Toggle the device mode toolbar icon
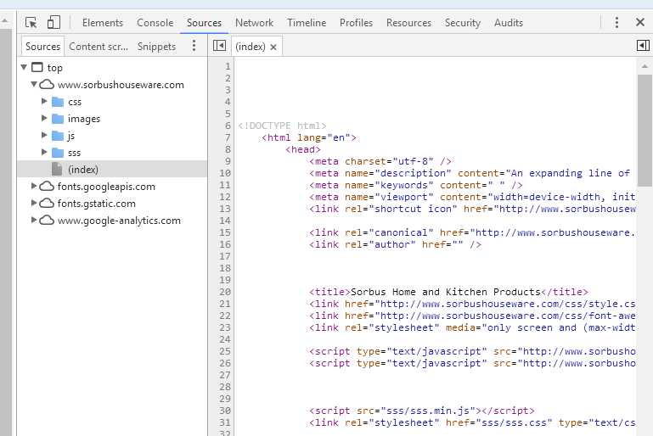 (53, 22)
